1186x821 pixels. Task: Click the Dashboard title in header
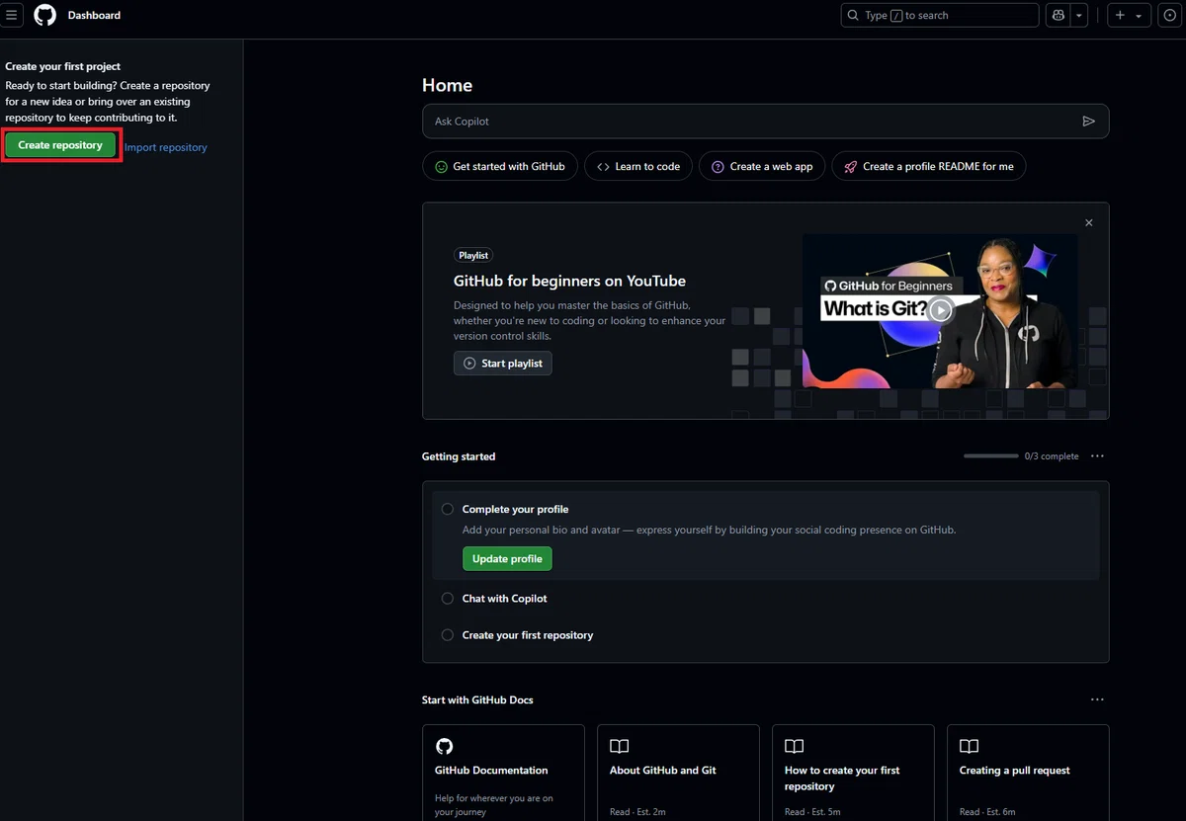tap(94, 15)
